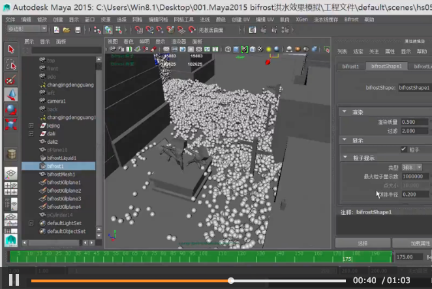Viewport: 432px width, 289px height.
Task: Render current frame clapperboard icon
Action: 264,30
